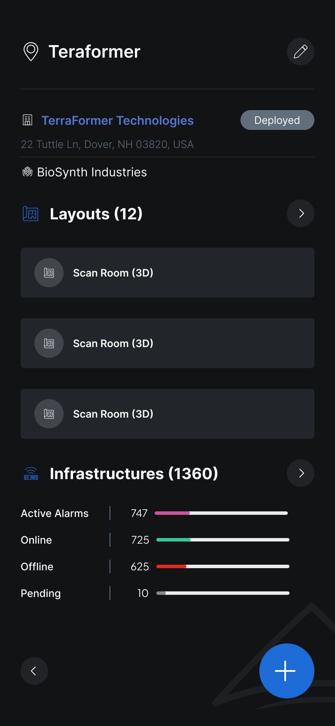Click the Online green progress bar
The width and height of the screenshot is (335, 726).
(222, 540)
